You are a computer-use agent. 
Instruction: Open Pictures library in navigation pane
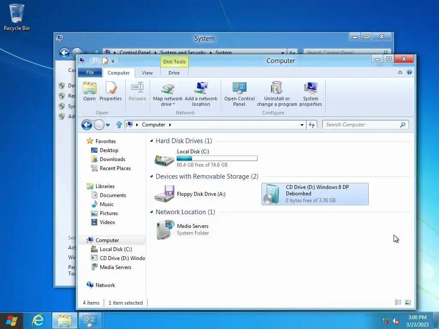(108, 213)
